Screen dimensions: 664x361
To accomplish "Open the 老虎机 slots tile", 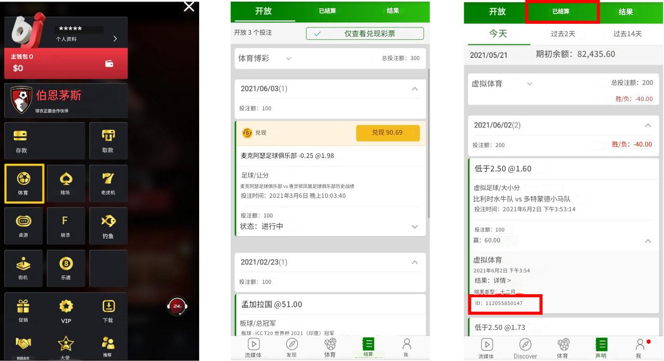I will (108, 183).
